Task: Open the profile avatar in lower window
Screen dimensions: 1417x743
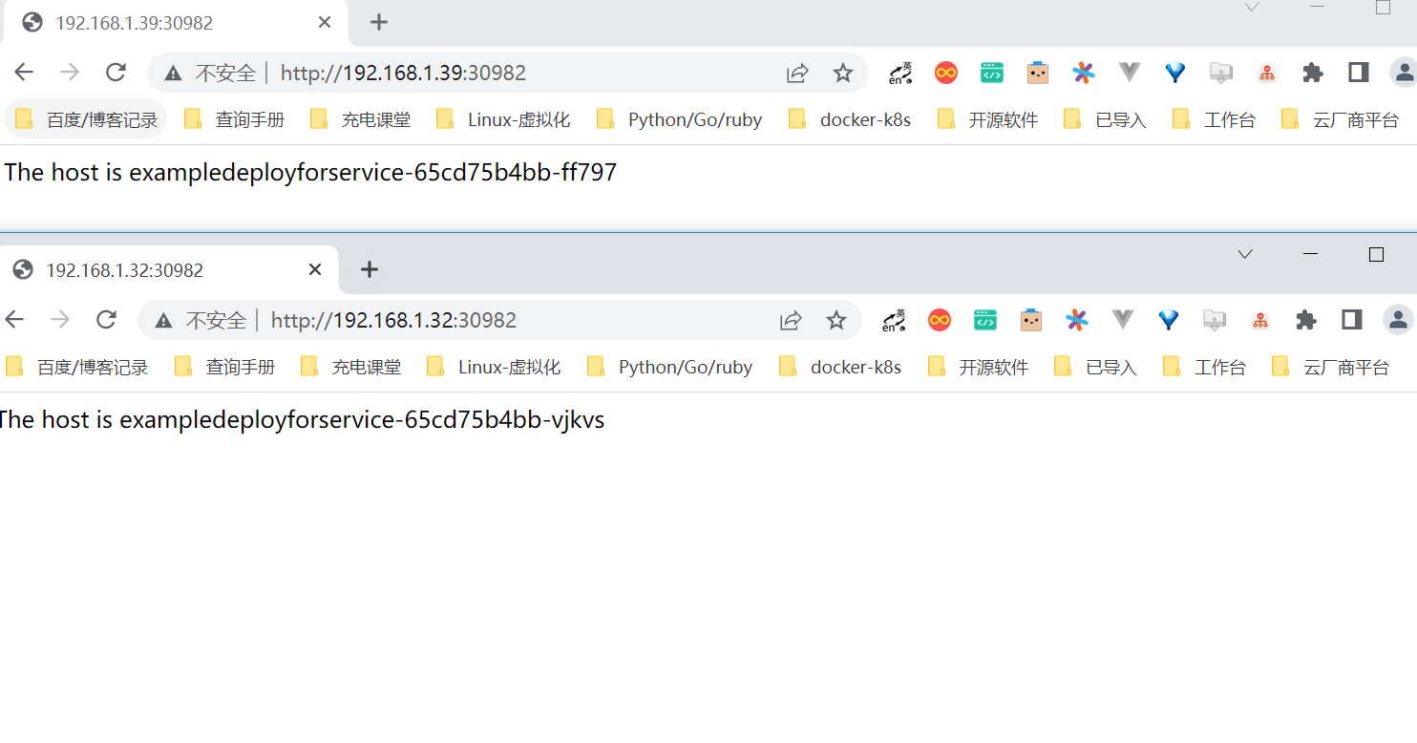Action: [x=1398, y=320]
